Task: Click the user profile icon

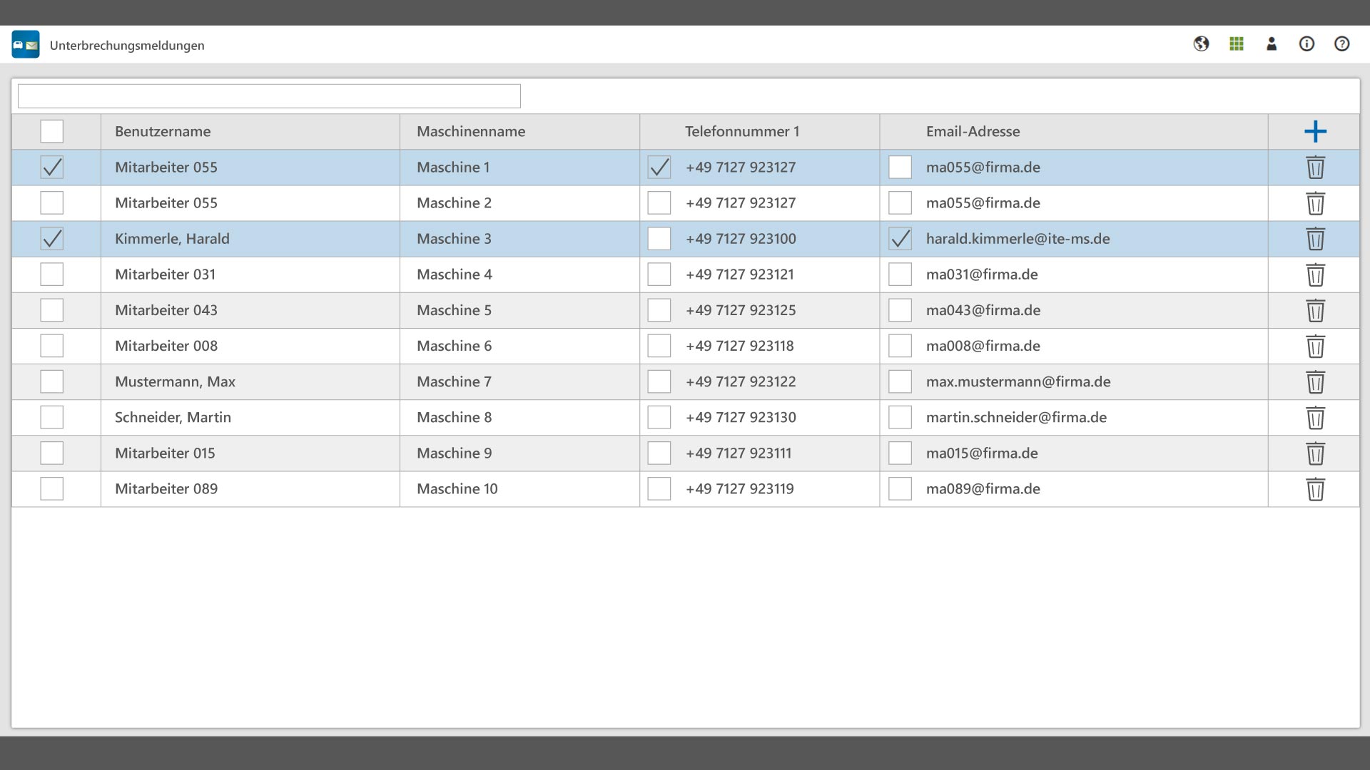Action: (x=1272, y=44)
